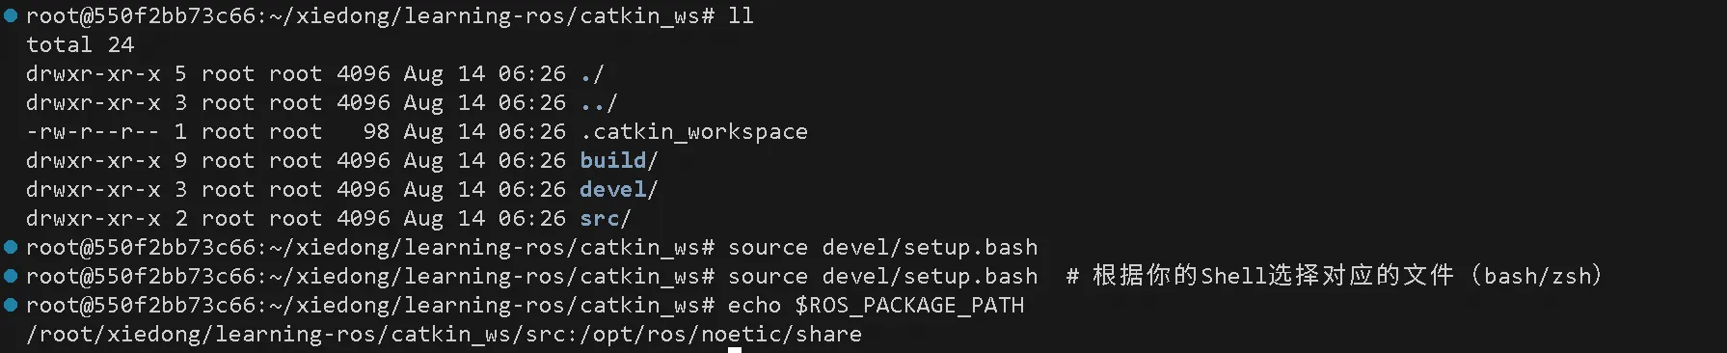Viewport: 1727px width, 353px height.
Task: Click the blue dot beside second source command
Action: 11,276
